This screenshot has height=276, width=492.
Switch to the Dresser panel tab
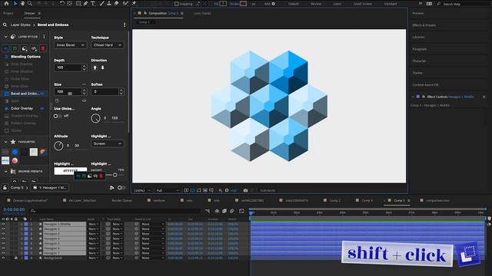[x=29, y=14]
